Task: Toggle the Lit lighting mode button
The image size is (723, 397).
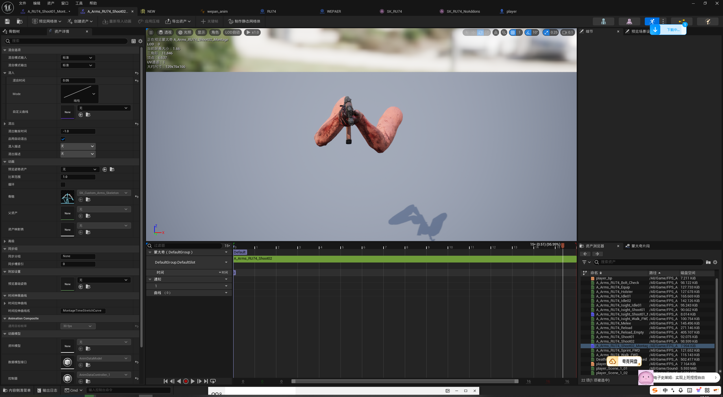Action: pyautogui.click(x=185, y=32)
